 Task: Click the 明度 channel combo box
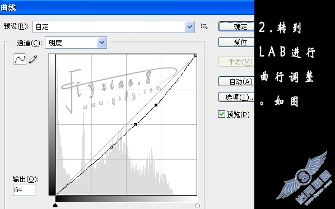pos(76,43)
